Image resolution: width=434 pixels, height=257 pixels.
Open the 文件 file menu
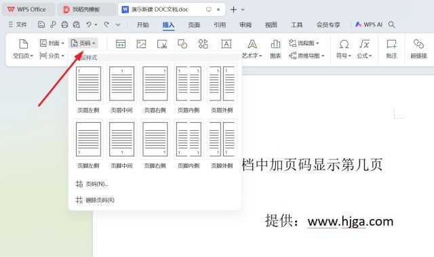pyautogui.click(x=18, y=24)
